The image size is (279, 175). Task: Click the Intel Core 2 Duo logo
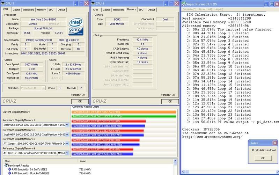(x=76, y=26)
